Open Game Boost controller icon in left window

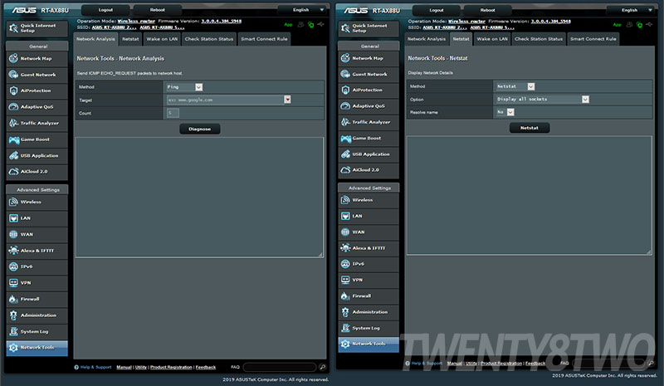coord(13,139)
